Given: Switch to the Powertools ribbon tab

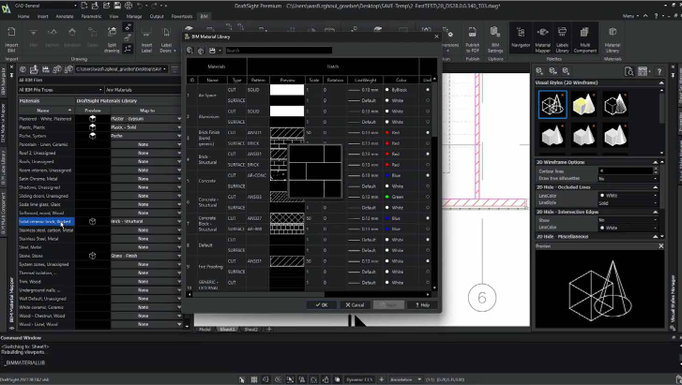Looking at the screenshot, I should 182,16.
